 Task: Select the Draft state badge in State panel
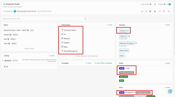(x=122, y=68)
